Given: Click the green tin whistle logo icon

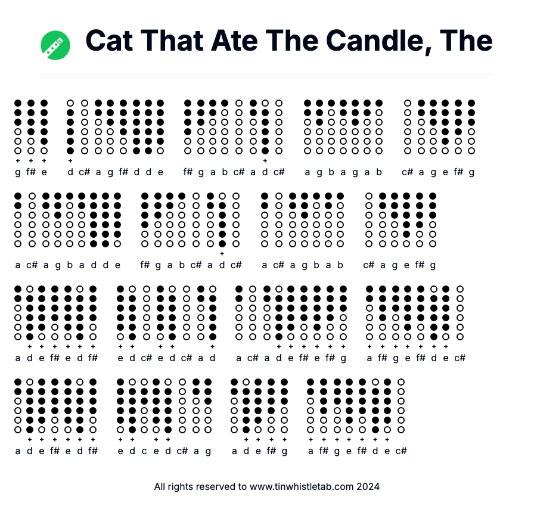Looking at the screenshot, I should [55, 45].
